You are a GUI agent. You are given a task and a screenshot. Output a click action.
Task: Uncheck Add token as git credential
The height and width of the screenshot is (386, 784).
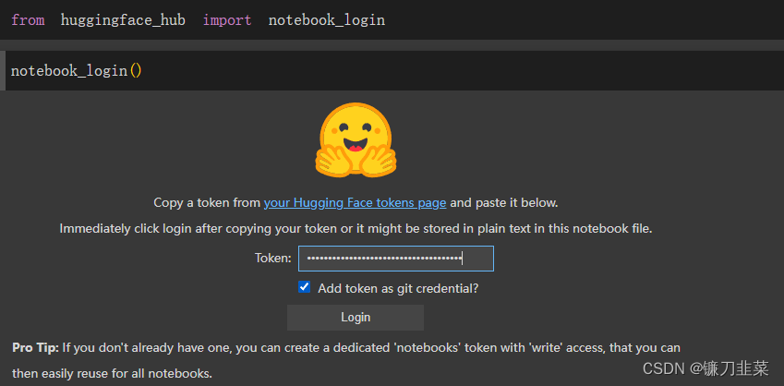[304, 287]
